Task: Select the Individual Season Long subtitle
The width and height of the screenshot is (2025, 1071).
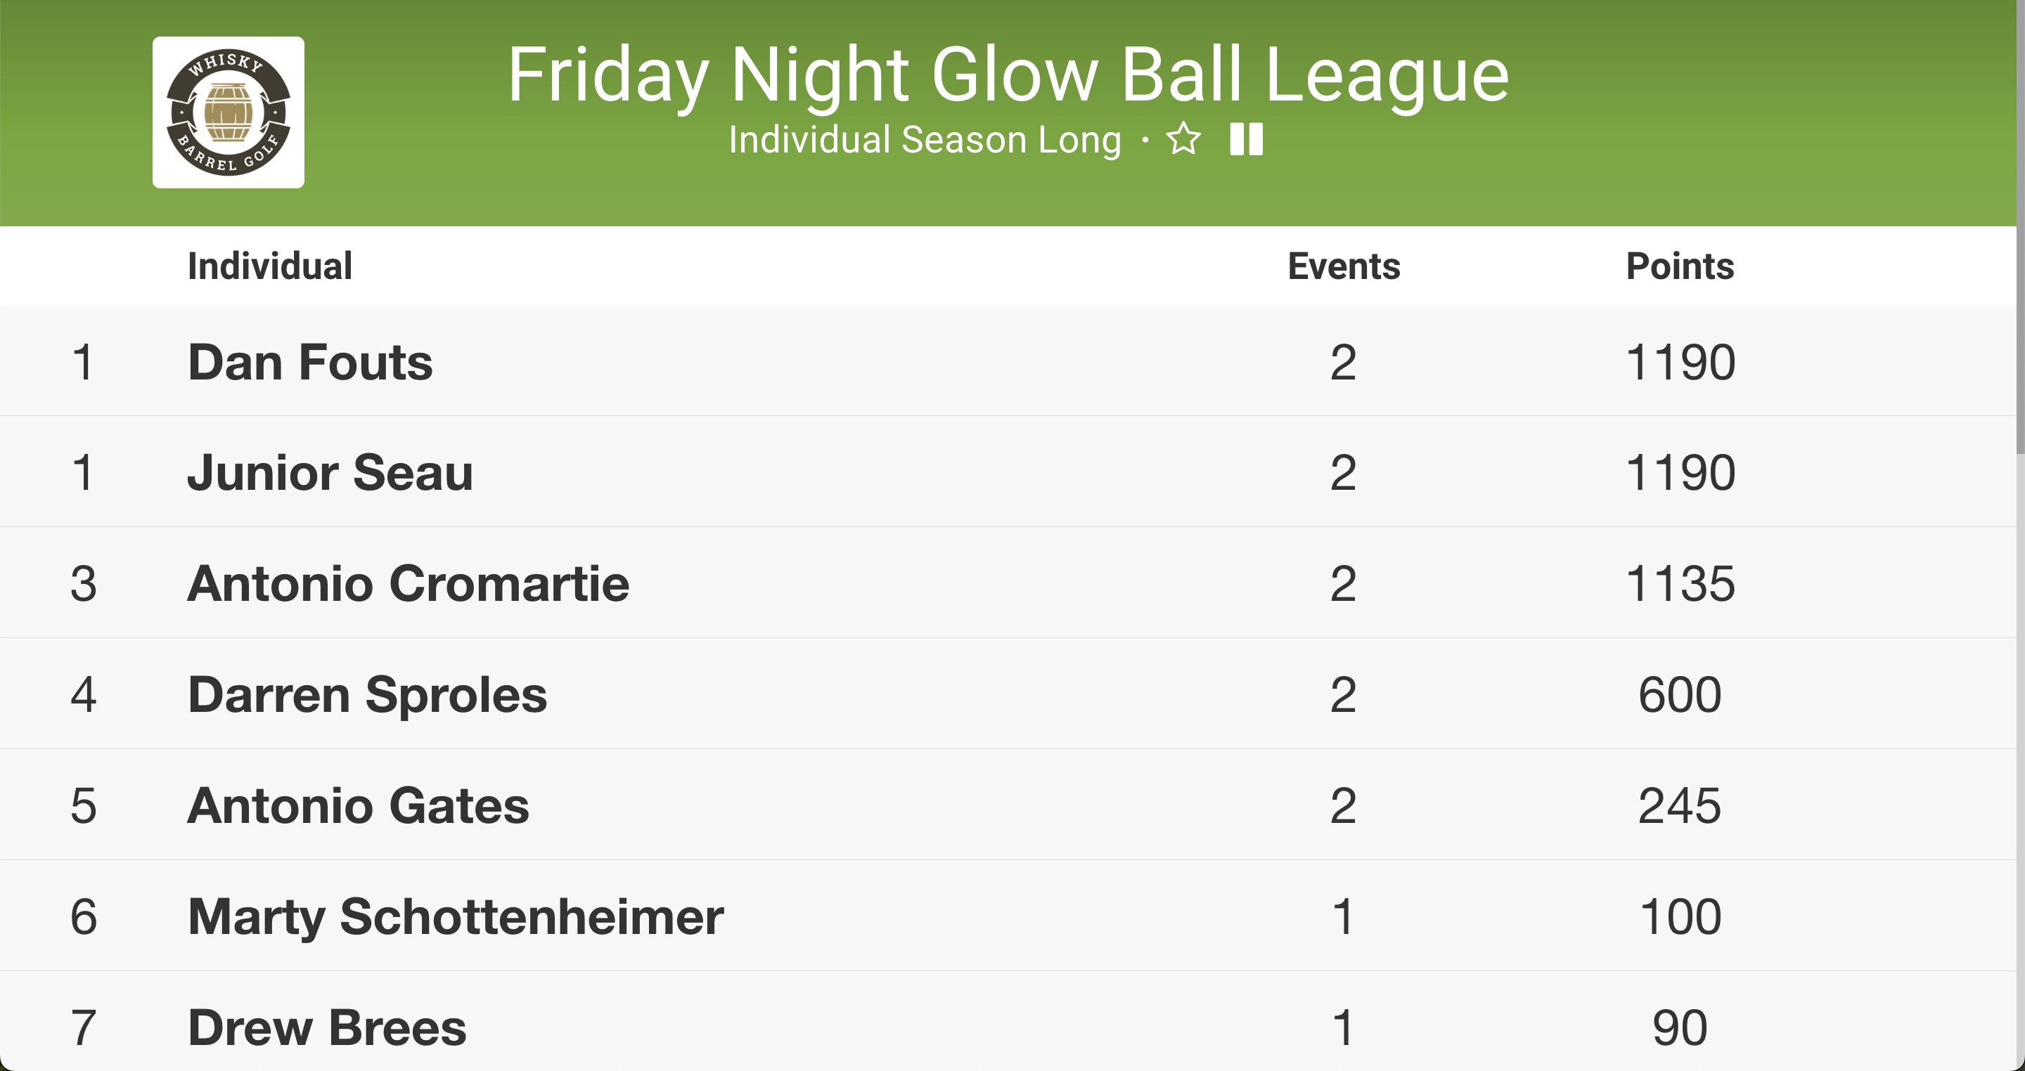Action: pyautogui.click(x=925, y=140)
